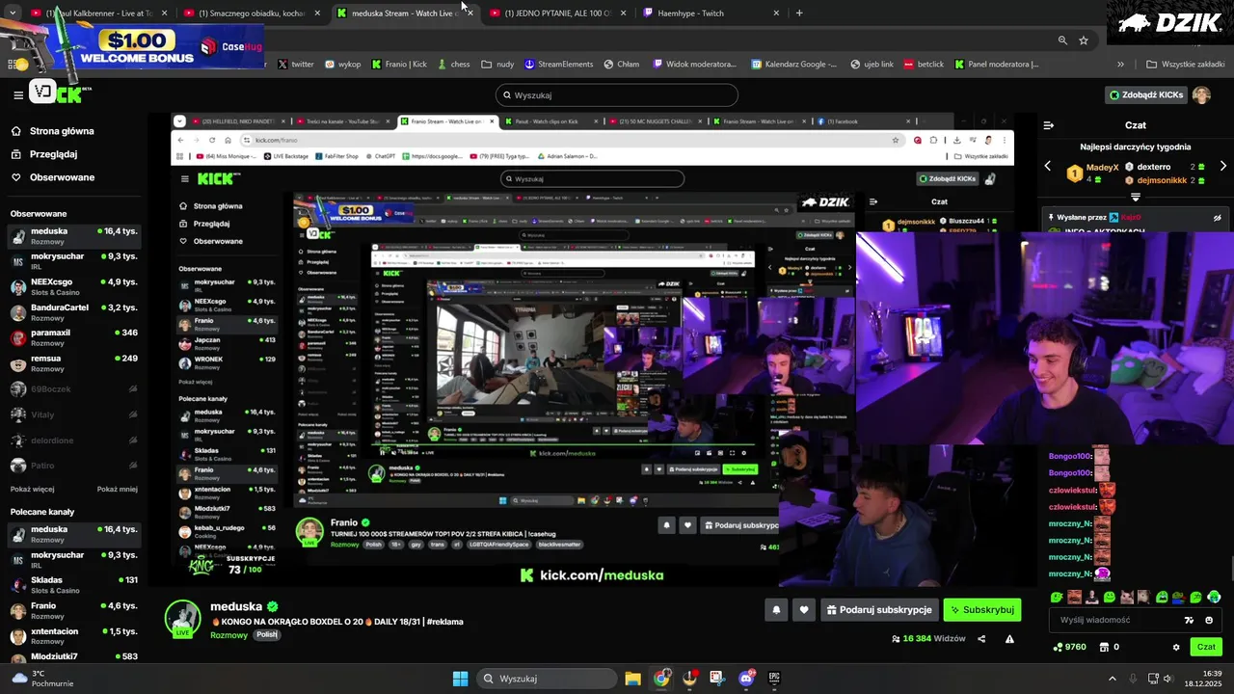Click the Subskrybuj button
The width and height of the screenshot is (1234, 694).
click(x=981, y=610)
